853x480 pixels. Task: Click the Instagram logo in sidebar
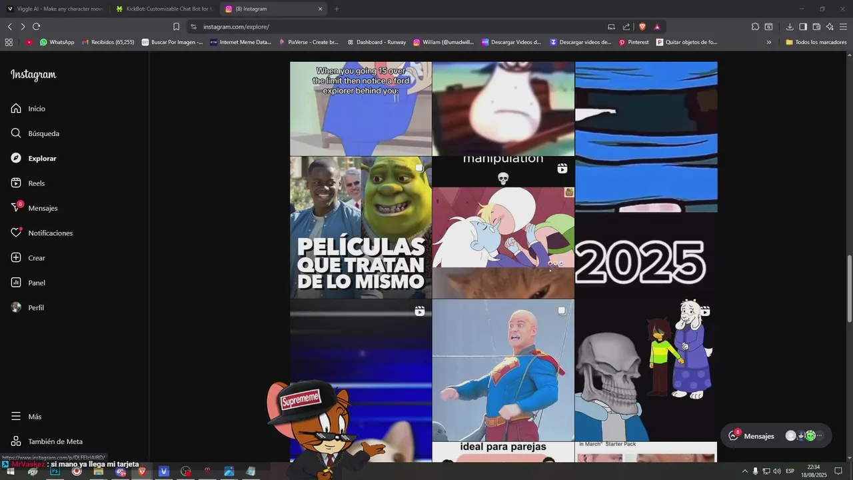pos(33,75)
